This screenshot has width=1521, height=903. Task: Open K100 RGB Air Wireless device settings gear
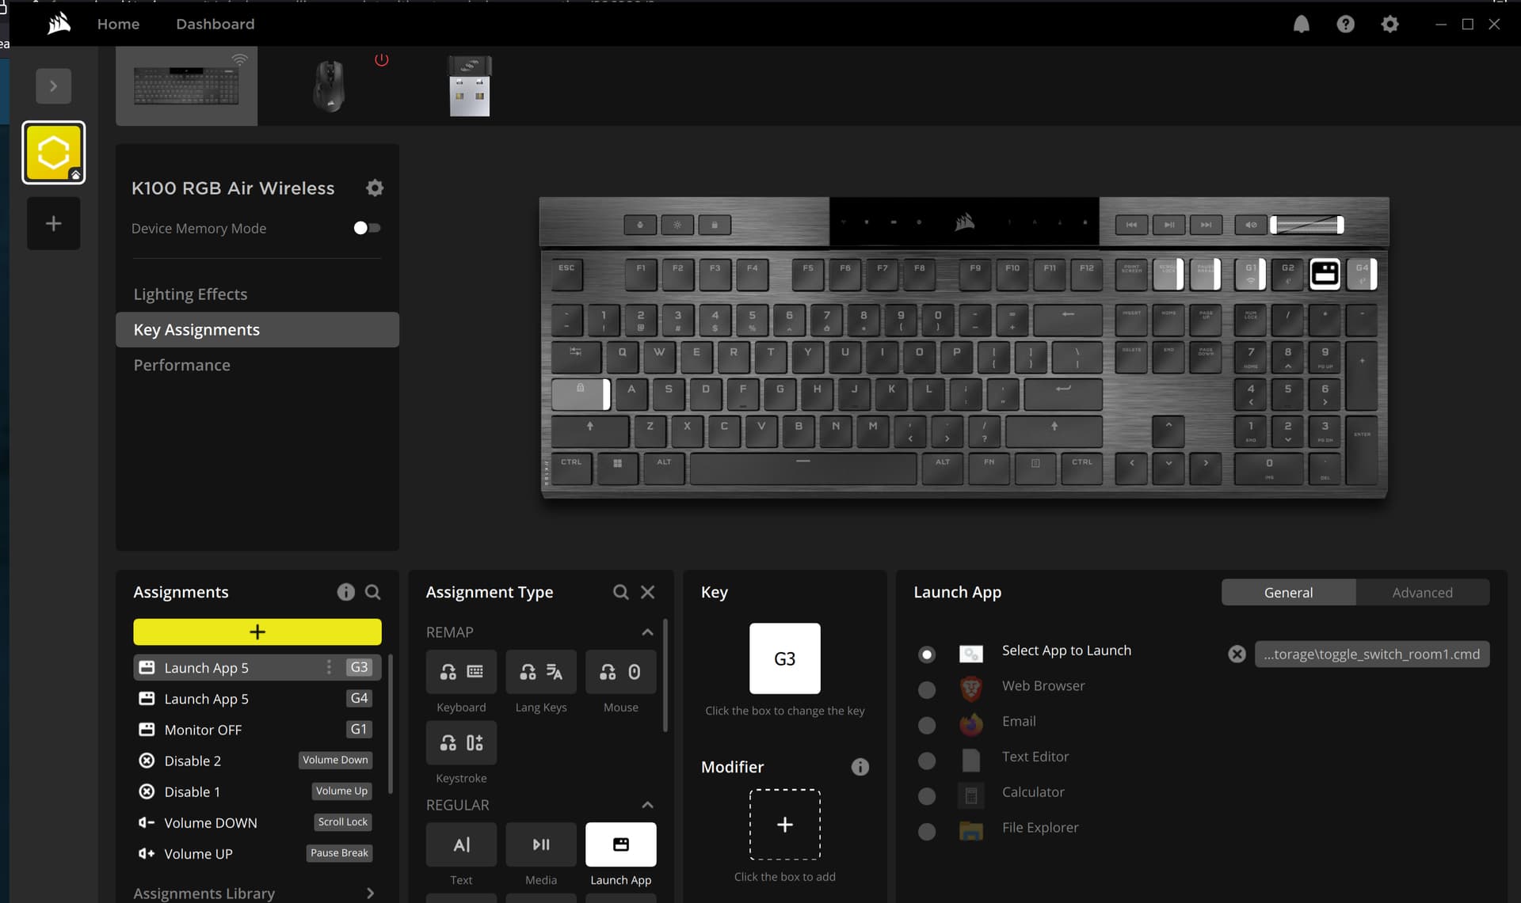coord(375,188)
